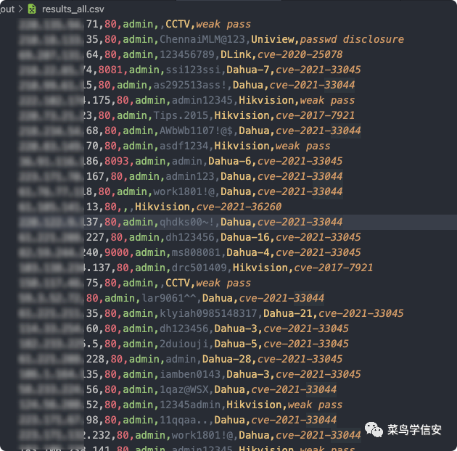Click 'Dahua' in the highlighted current line
The width and height of the screenshot is (457, 451).
click(236, 222)
